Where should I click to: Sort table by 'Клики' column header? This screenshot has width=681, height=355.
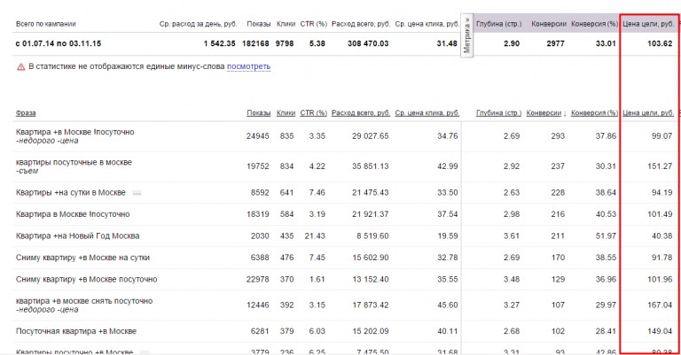click(286, 113)
